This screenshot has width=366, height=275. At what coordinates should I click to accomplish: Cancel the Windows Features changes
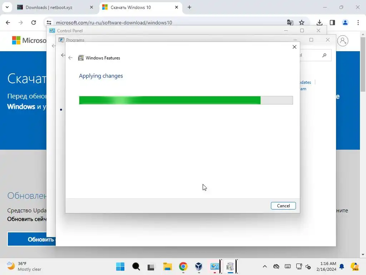click(x=283, y=206)
